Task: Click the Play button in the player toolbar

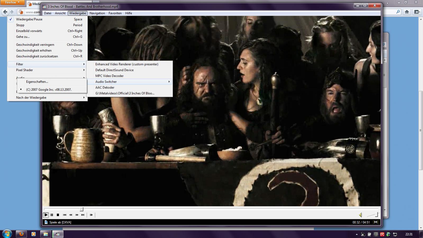Action: pos(46,215)
